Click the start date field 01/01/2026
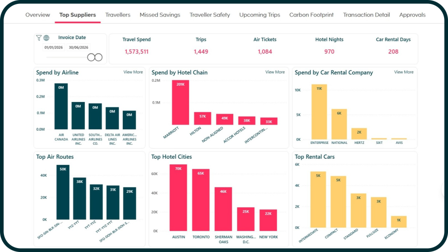The height and width of the screenshot is (252, 448). point(54,47)
